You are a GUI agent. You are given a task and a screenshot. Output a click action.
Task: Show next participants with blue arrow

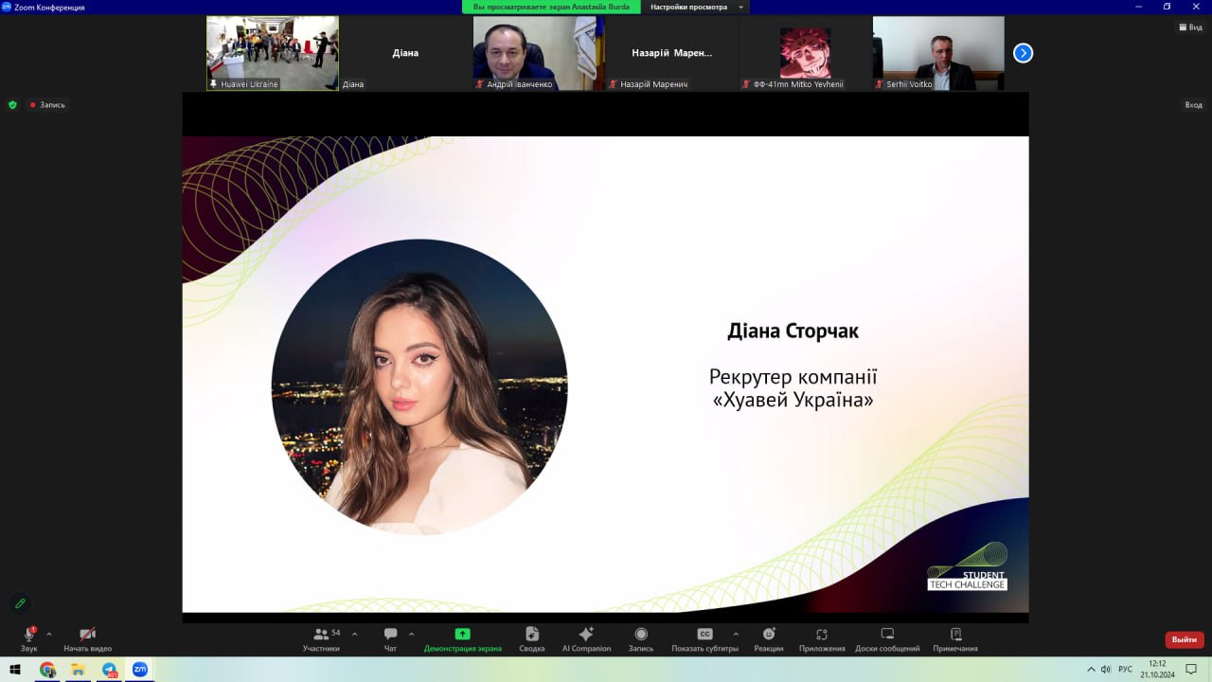(1023, 53)
